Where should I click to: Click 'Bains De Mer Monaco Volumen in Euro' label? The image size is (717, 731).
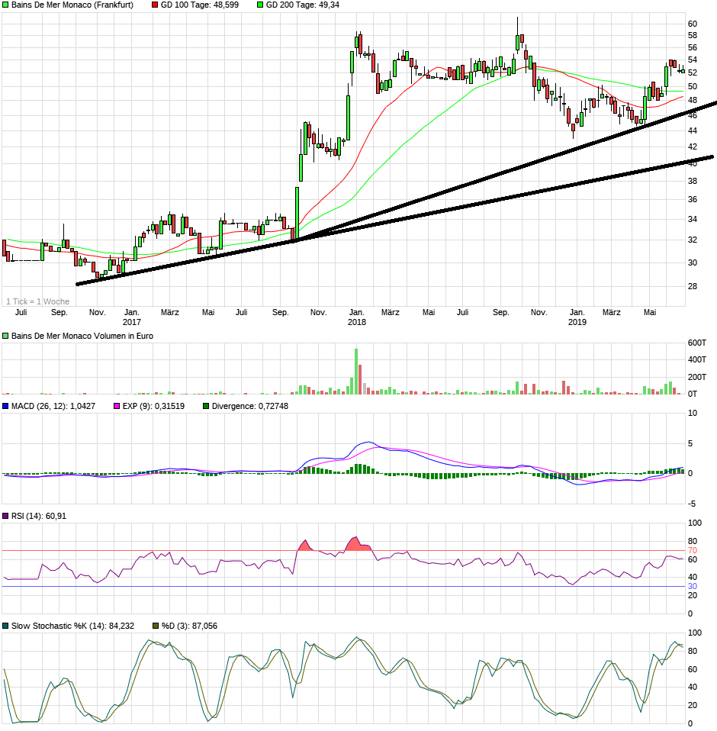click(x=82, y=337)
